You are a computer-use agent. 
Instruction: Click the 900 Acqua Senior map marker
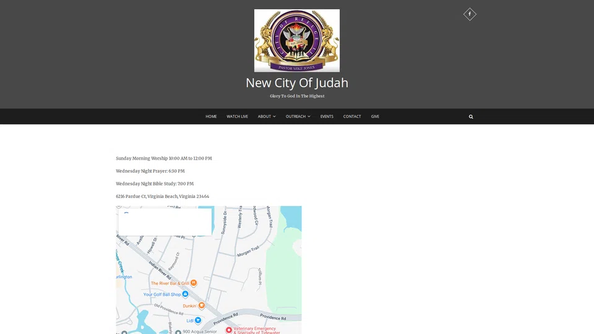click(178, 332)
